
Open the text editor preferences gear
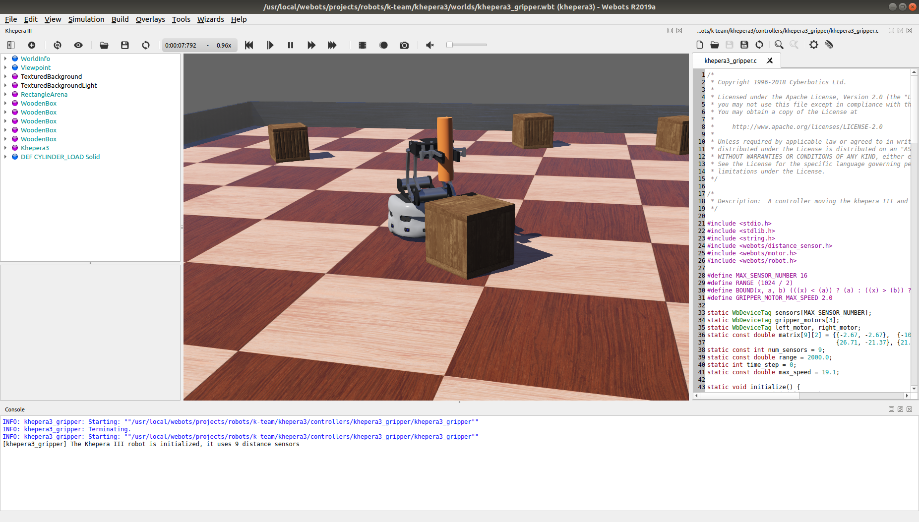813,45
